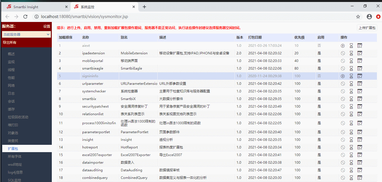Open 会话 in the sidebar

[x=11, y=101]
